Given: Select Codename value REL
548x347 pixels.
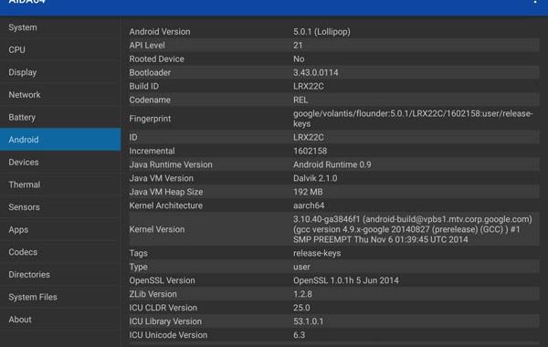Looking at the screenshot, I should tap(300, 100).
